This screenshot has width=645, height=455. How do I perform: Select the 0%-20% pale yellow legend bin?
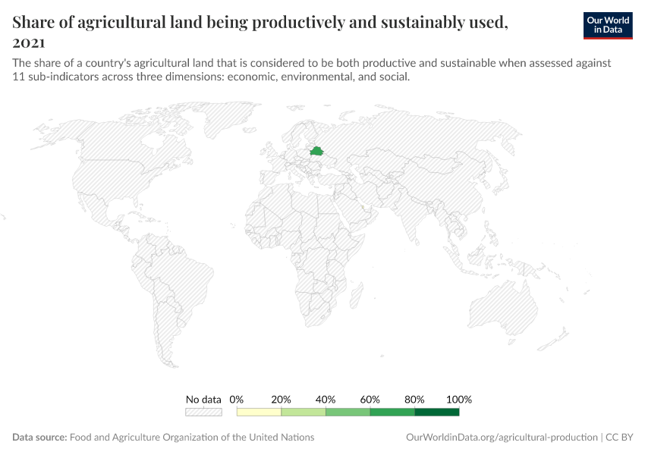click(259, 412)
